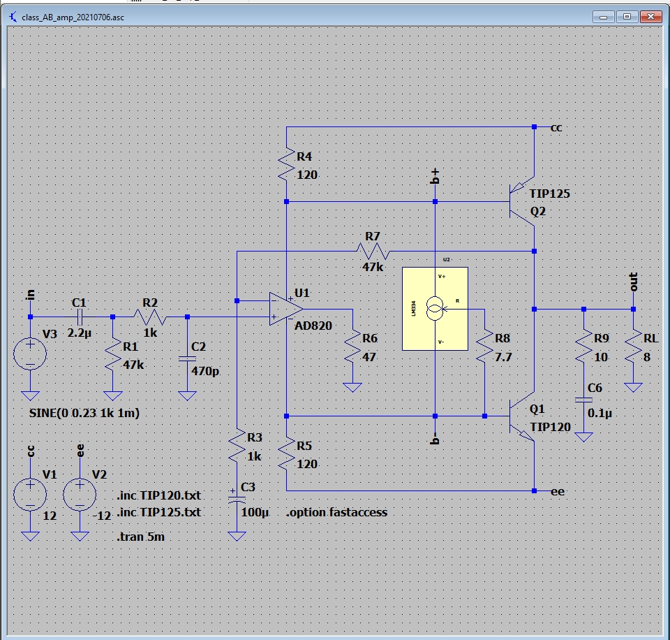Image resolution: width=670 pixels, height=640 pixels.
Task: Click the 'ee' net label at bottom rail
Action: pos(558,492)
